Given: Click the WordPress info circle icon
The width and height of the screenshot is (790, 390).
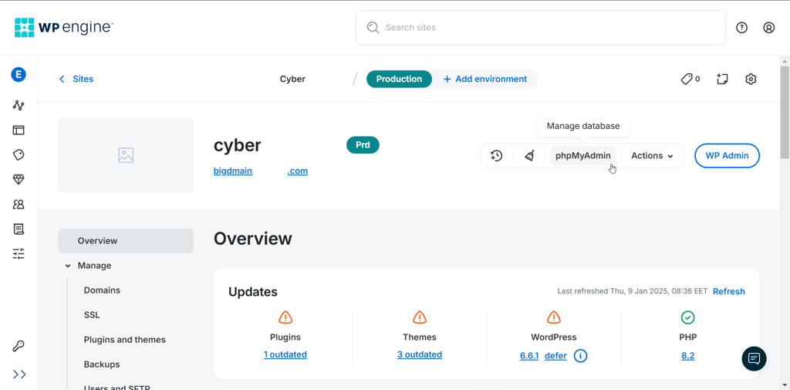Looking at the screenshot, I should pyautogui.click(x=580, y=356).
